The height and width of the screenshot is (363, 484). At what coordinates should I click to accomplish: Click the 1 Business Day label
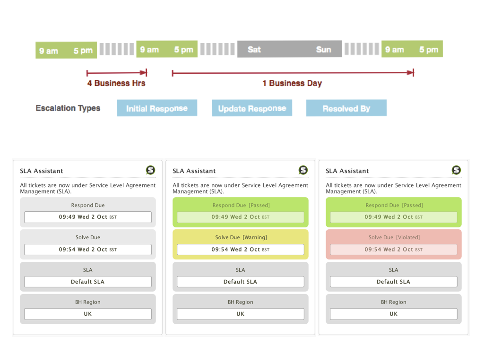(292, 83)
